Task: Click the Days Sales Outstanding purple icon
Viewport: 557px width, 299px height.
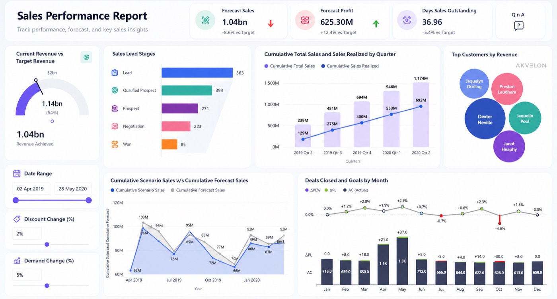Action: [407, 21]
